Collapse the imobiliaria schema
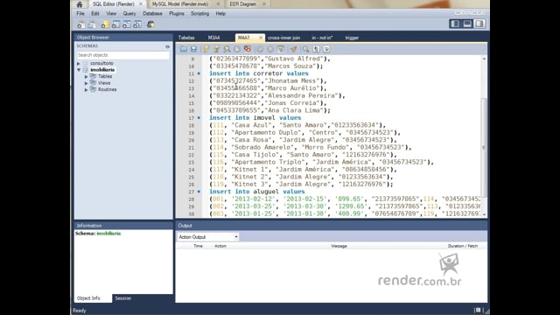The height and width of the screenshot is (315, 560). [79, 70]
